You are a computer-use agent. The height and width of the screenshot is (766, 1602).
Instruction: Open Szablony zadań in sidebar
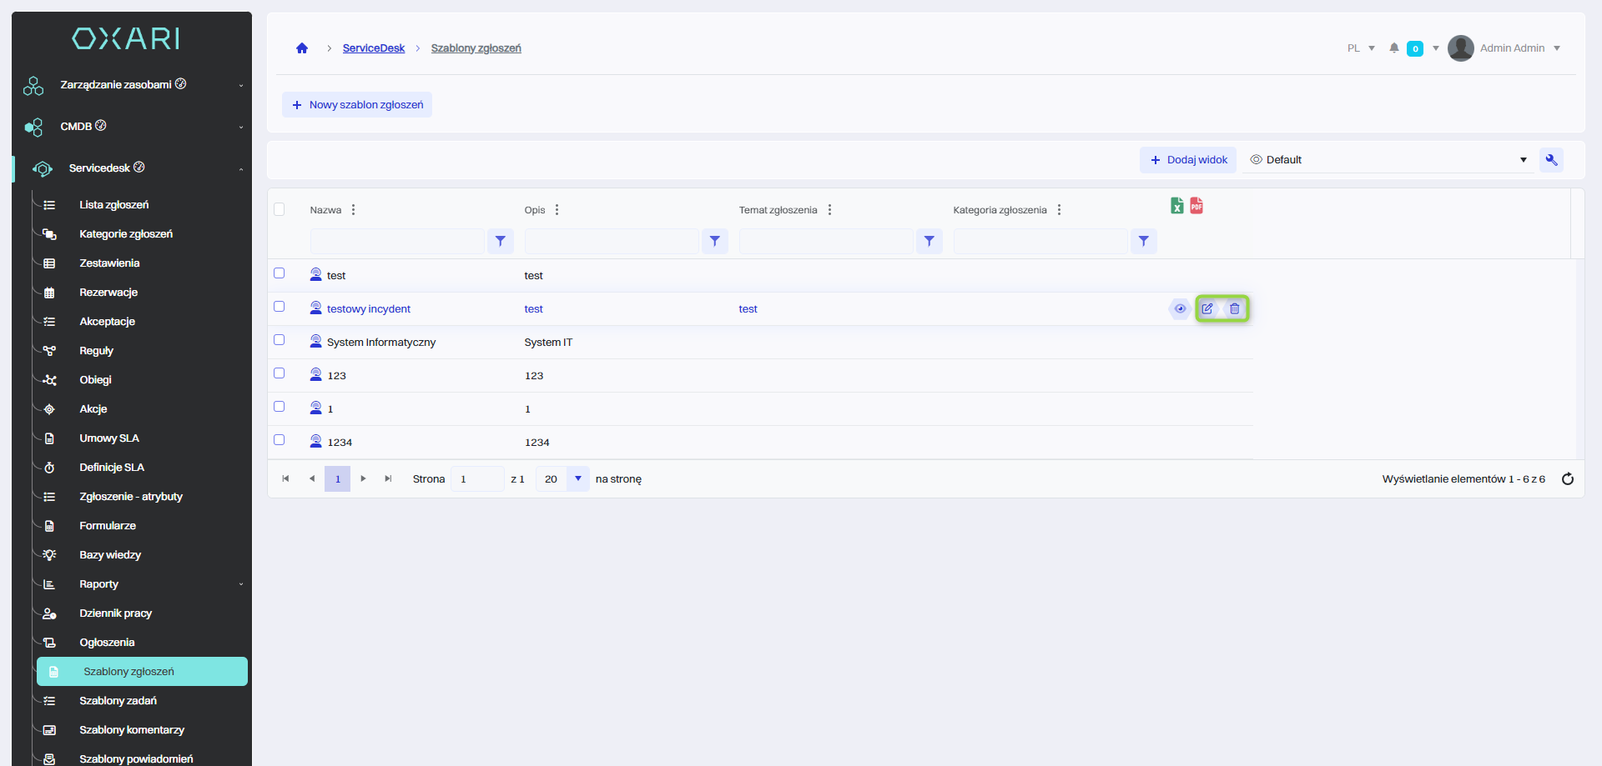[118, 701]
